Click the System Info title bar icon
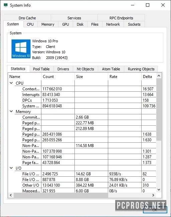 [6, 5]
